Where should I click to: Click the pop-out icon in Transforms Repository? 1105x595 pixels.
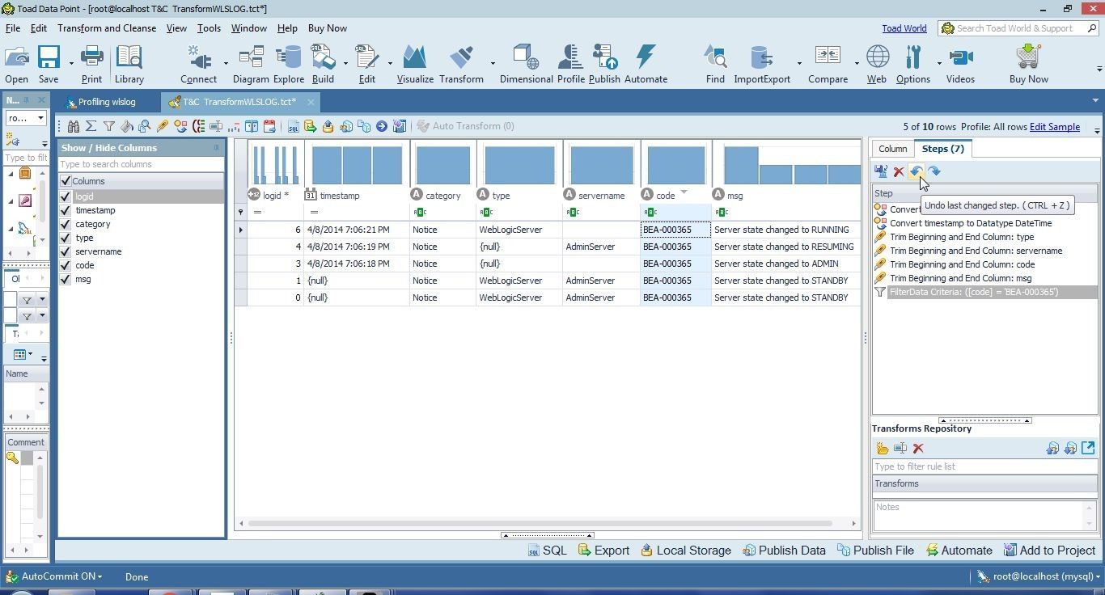point(1088,448)
